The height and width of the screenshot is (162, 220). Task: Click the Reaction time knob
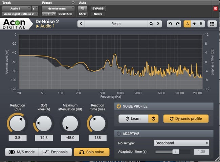(x=97, y=123)
